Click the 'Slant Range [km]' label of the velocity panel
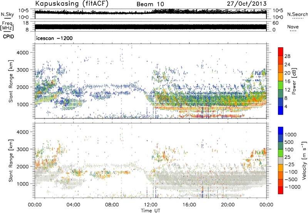The height and width of the screenshot is (213, 308). click(x=11, y=161)
